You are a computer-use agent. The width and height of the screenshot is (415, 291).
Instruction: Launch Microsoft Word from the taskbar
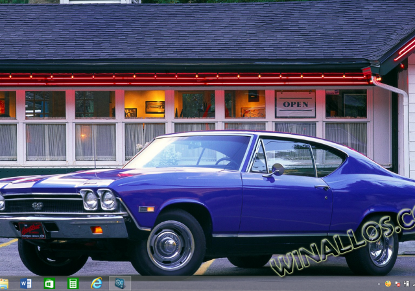click(26, 283)
